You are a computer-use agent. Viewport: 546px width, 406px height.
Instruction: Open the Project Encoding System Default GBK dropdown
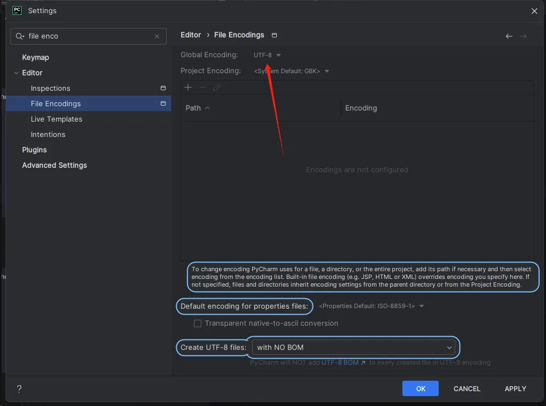[x=292, y=71]
